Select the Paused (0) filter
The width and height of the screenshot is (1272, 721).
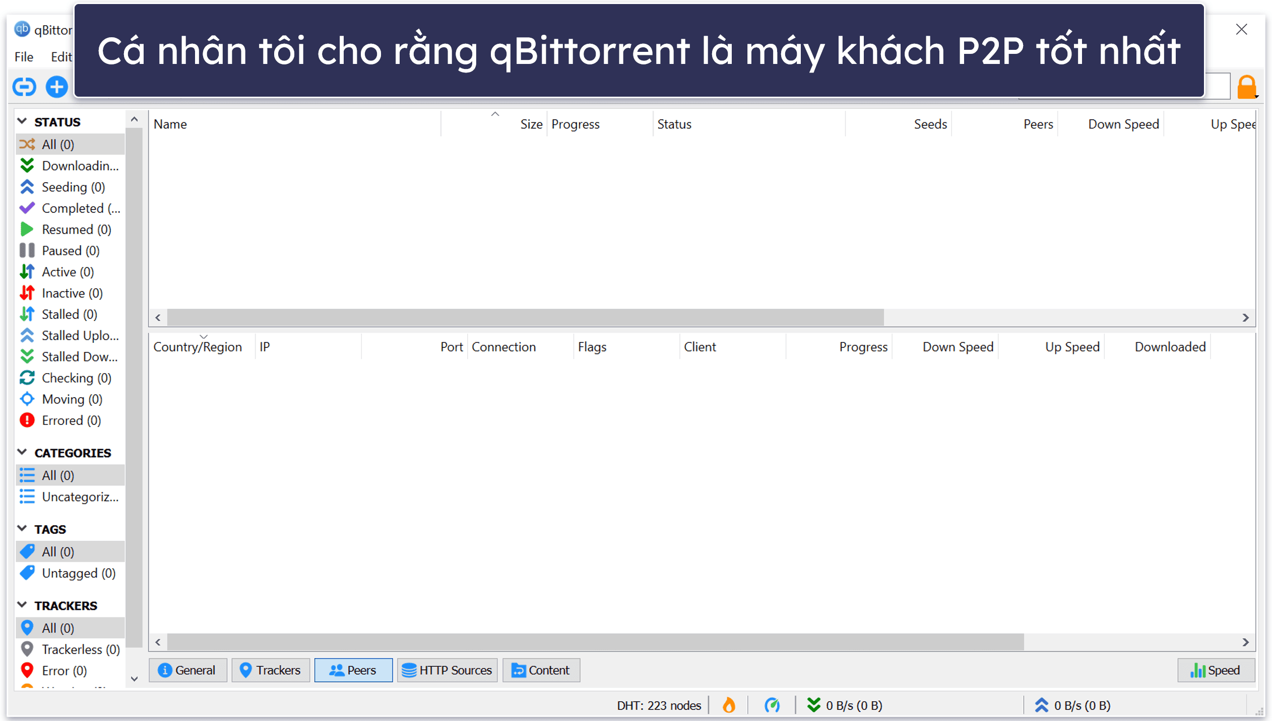pos(71,250)
